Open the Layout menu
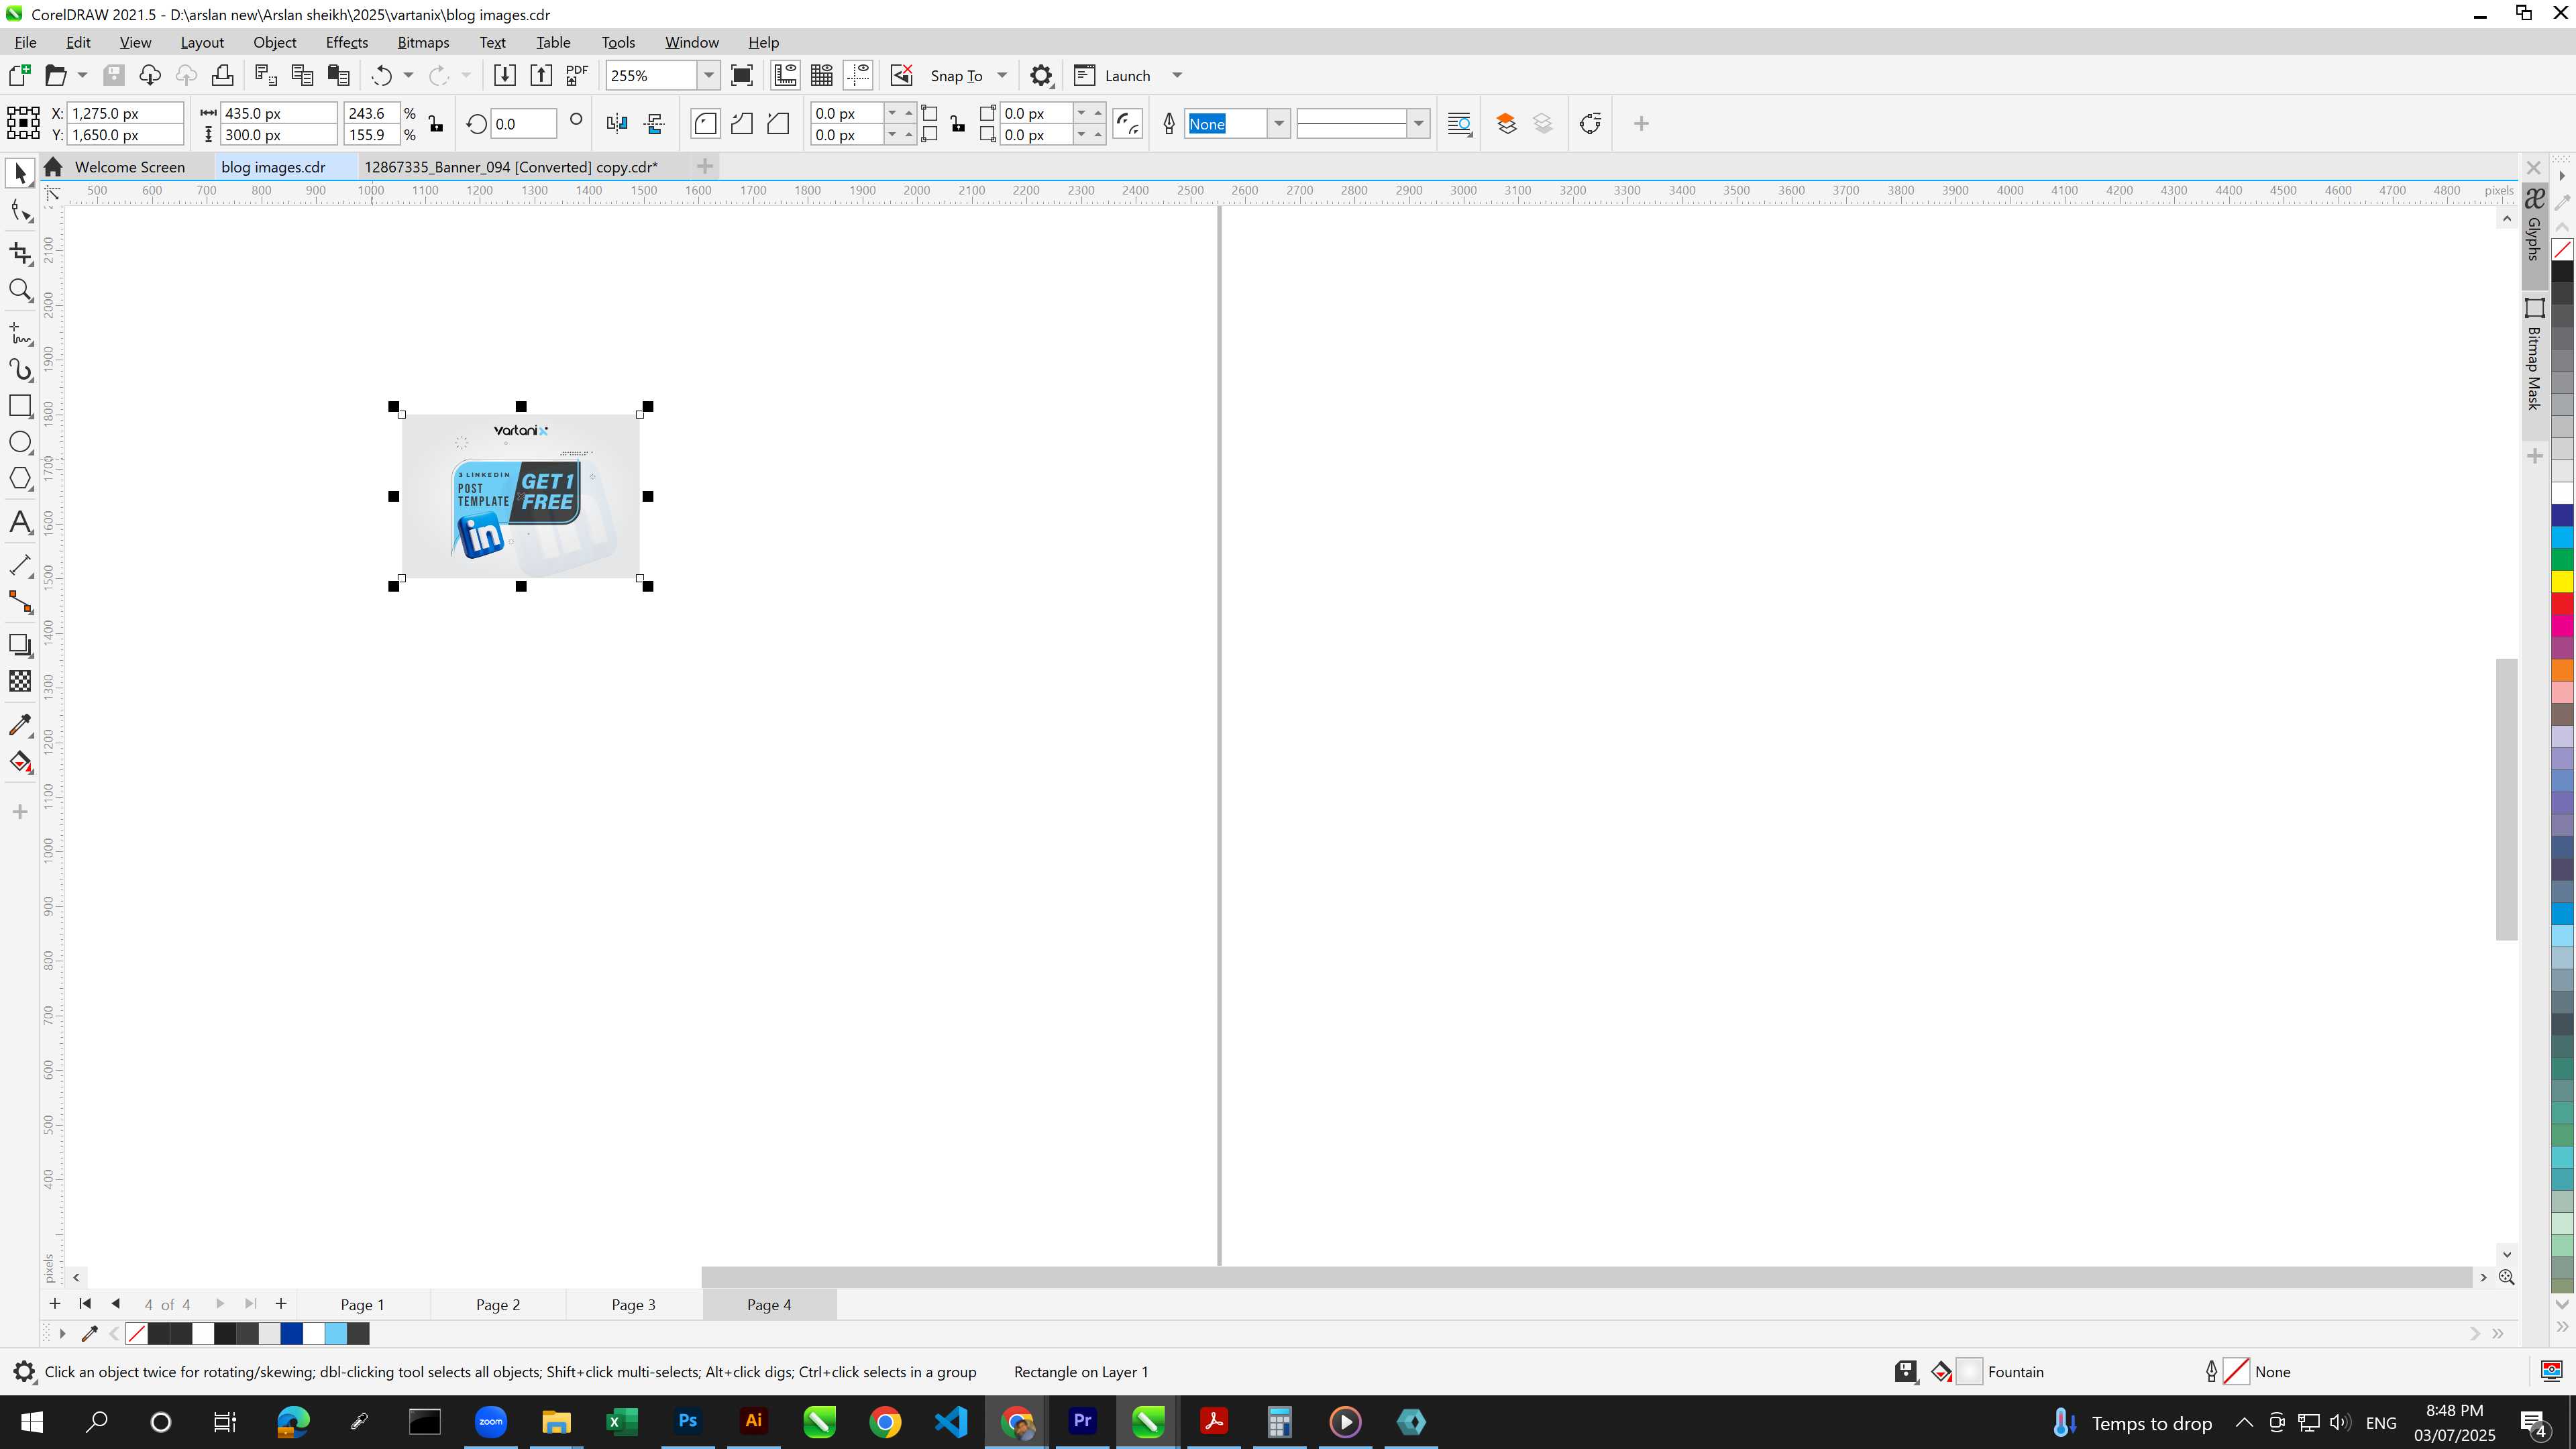 (202, 42)
